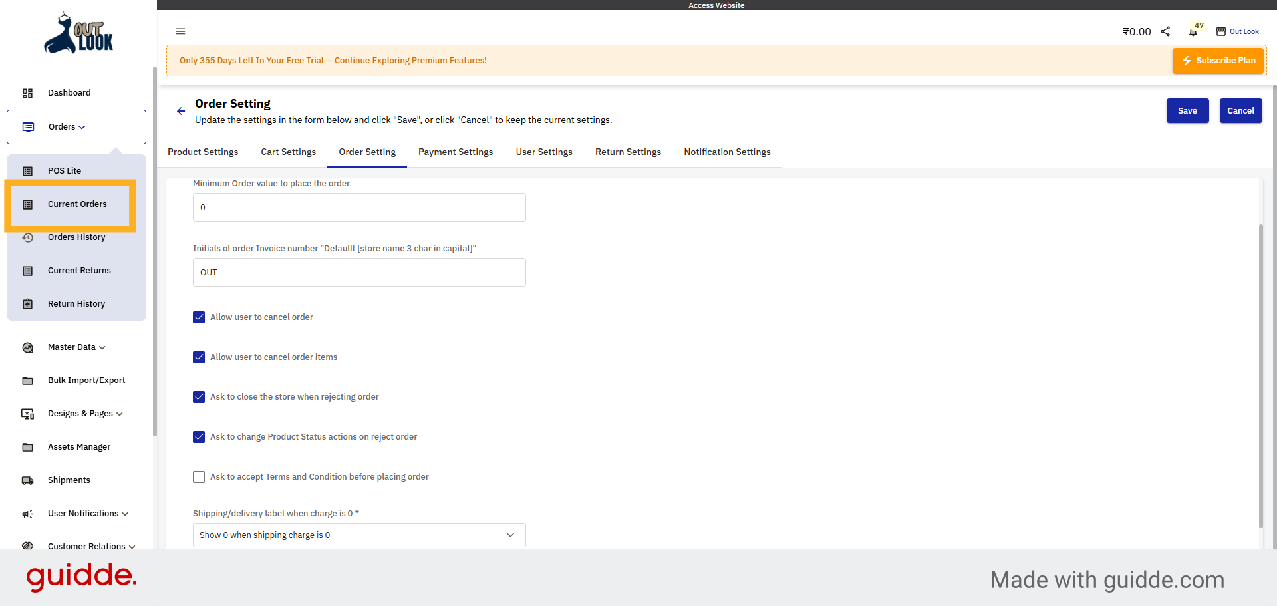Viewport: 1277px width, 606px height.
Task: Click the Out Look logo
Action: click(78, 33)
